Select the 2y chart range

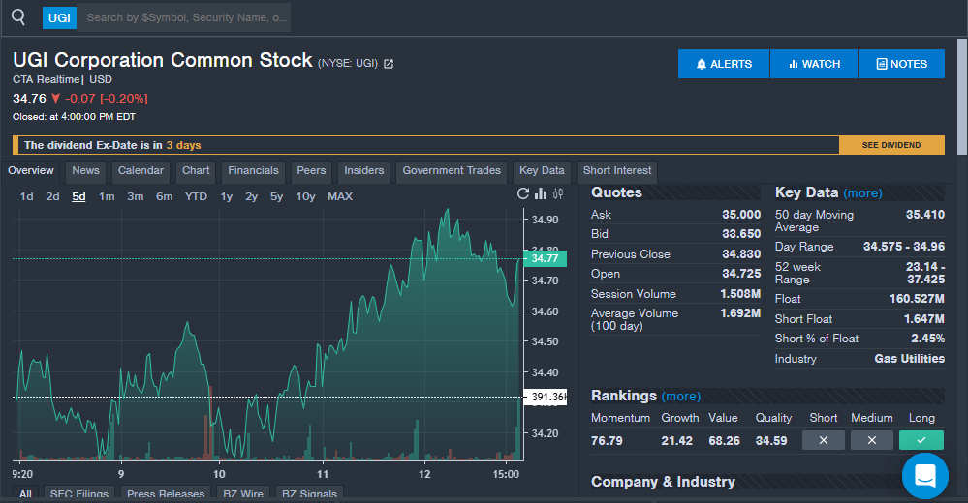251,196
